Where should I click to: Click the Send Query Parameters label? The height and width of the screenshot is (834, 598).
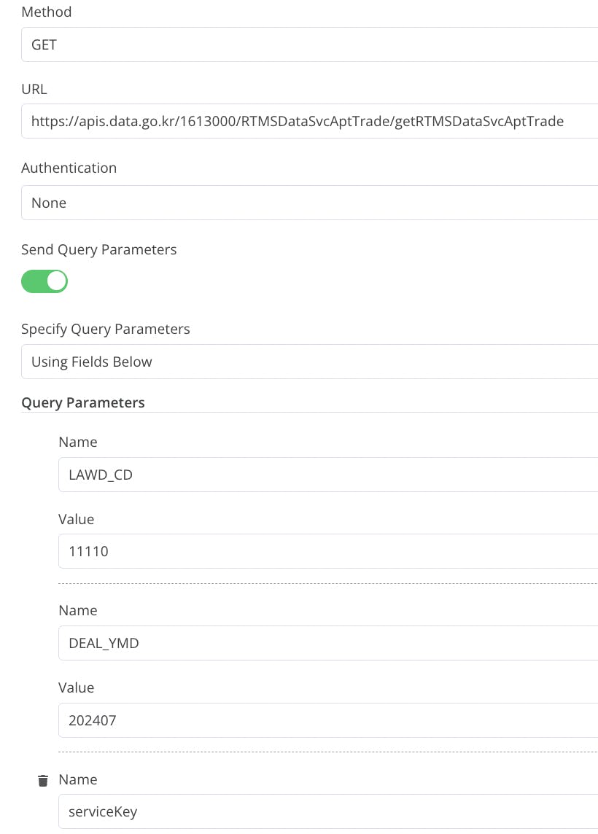pyautogui.click(x=99, y=249)
